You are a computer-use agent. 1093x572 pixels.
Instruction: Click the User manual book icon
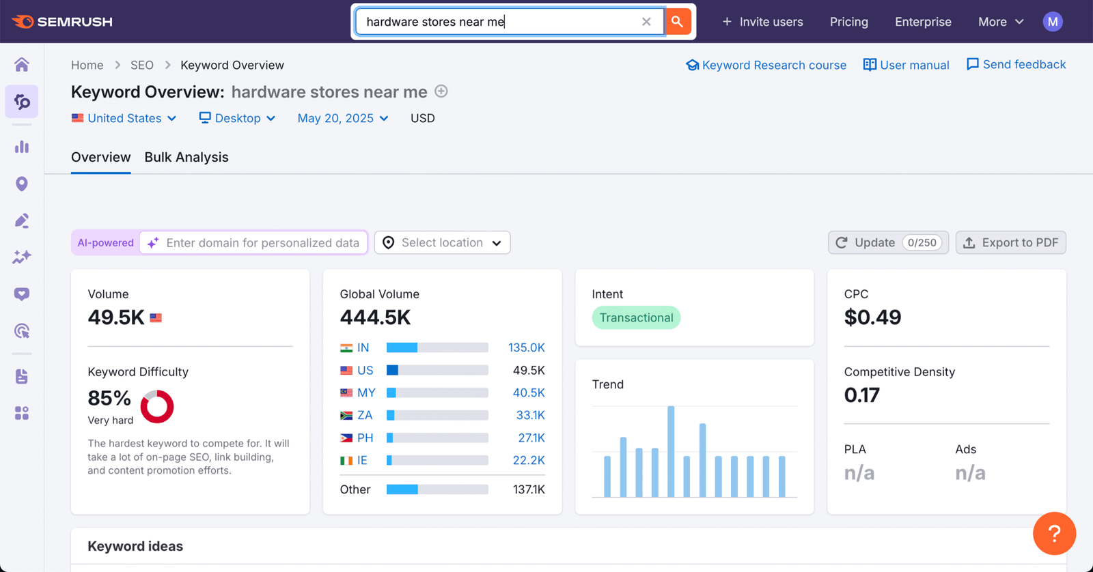click(870, 65)
